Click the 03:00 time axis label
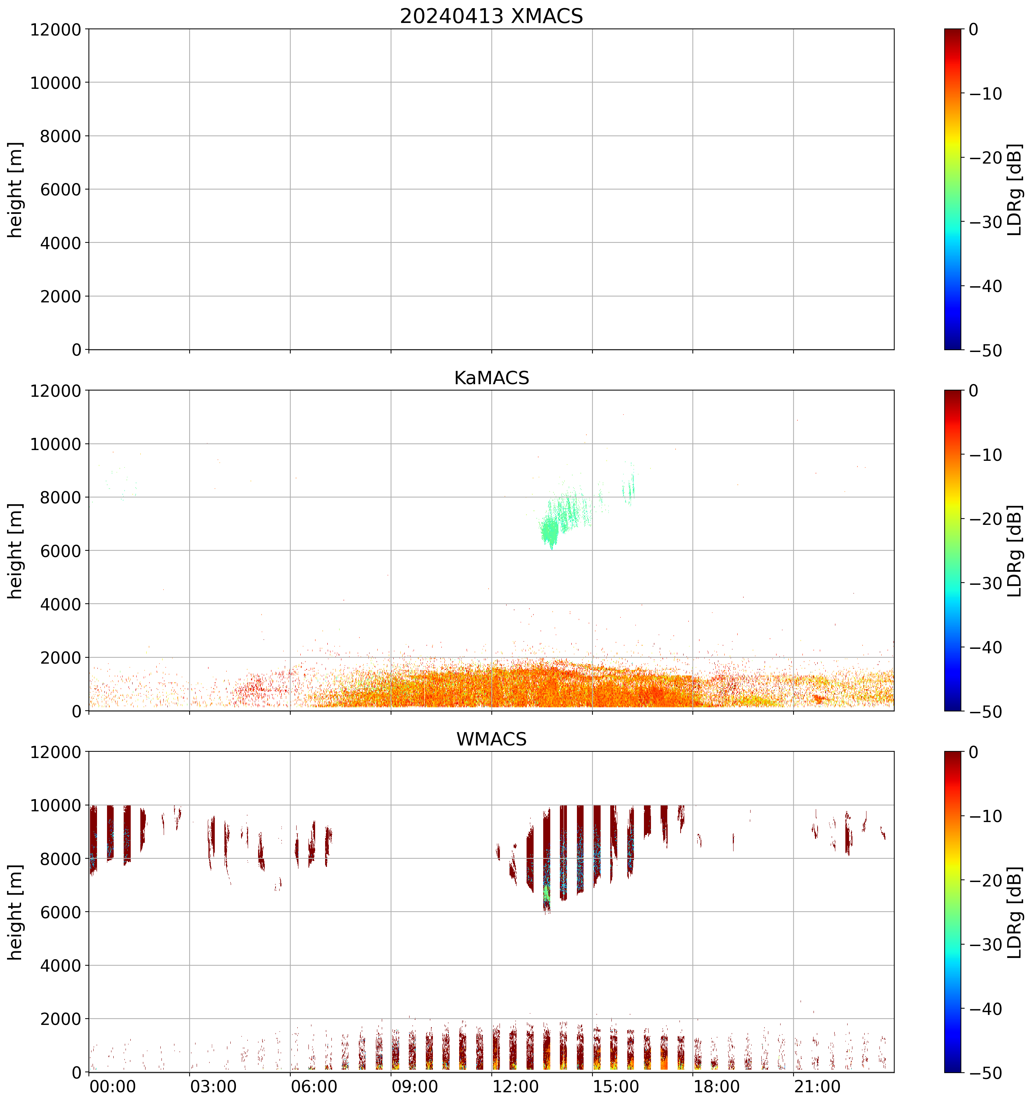The width and height of the screenshot is (1032, 1103). point(213,1086)
